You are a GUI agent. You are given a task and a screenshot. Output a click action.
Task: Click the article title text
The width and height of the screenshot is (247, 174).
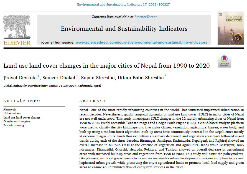106,66
